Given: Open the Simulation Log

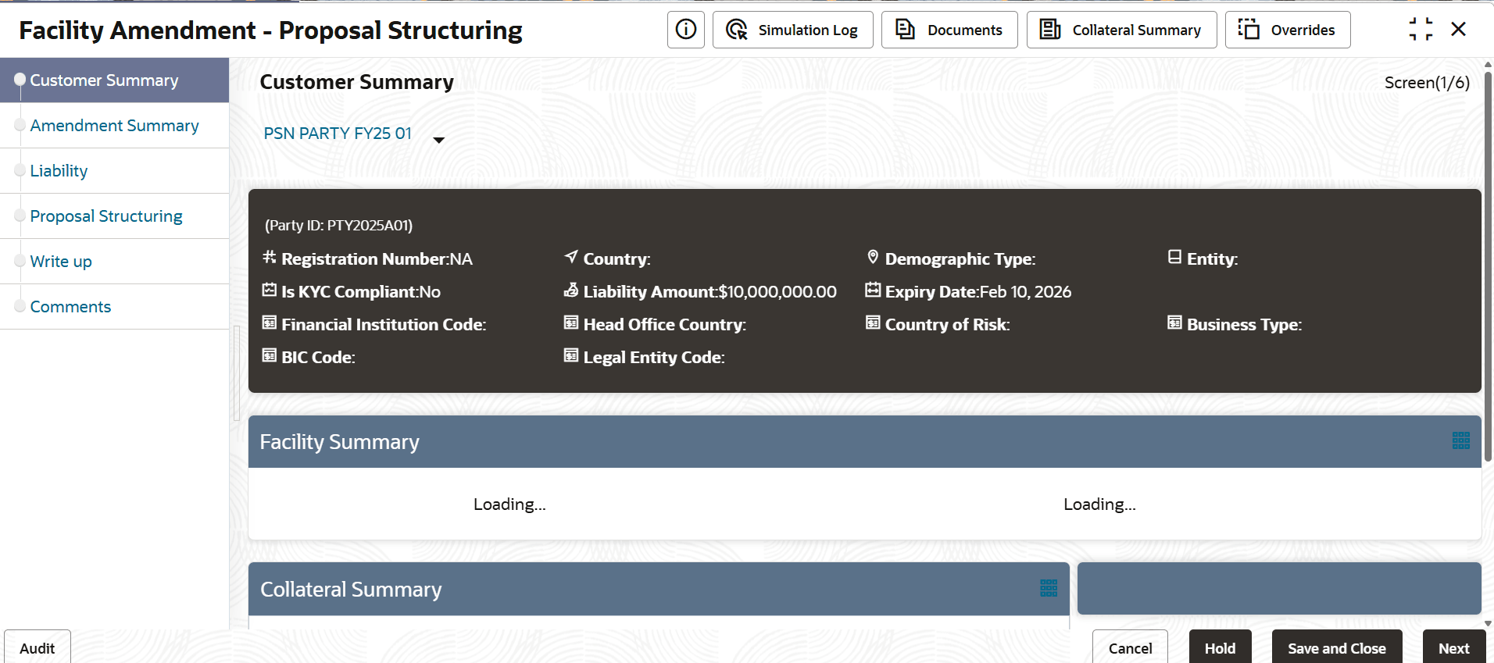Looking at the screenshot, I should coord(792,30).
